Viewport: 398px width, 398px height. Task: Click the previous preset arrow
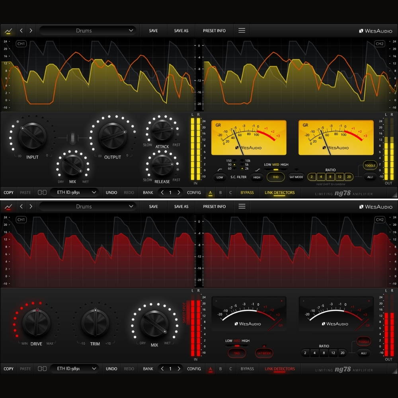[21, 30]
